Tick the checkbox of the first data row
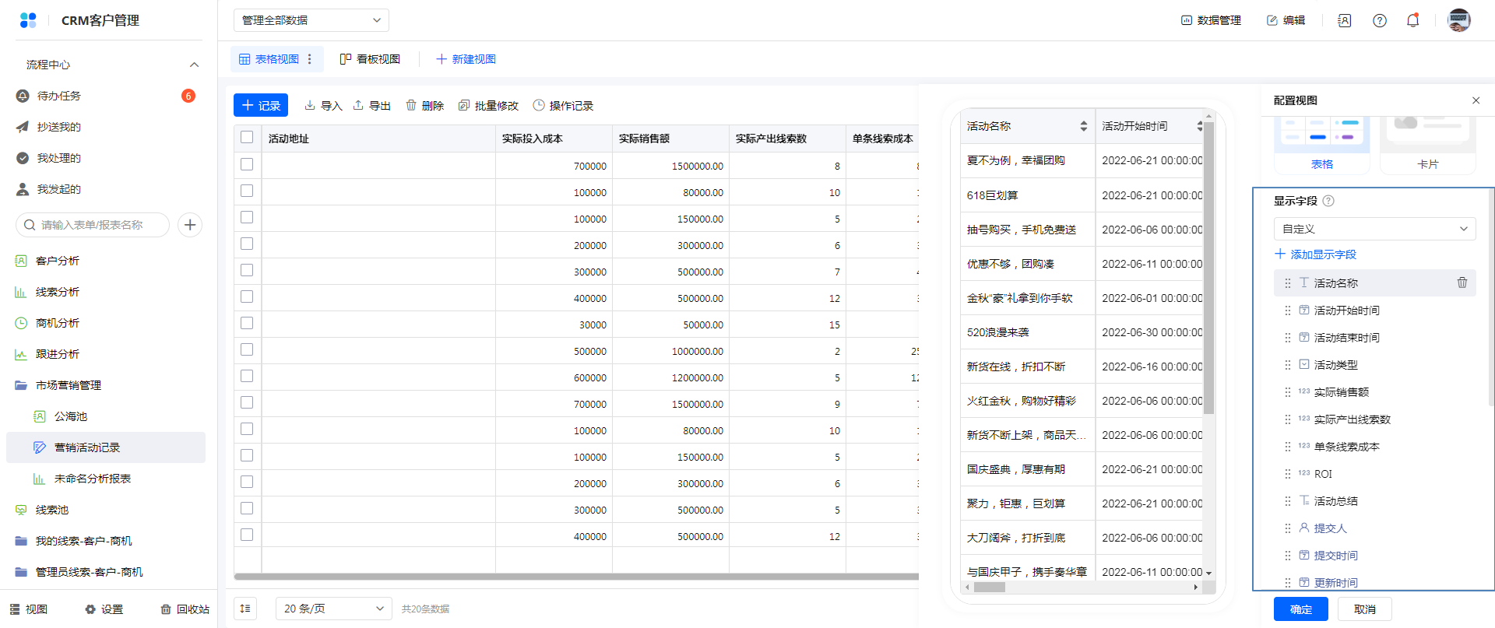1495x628 pixels. [247, 164]
